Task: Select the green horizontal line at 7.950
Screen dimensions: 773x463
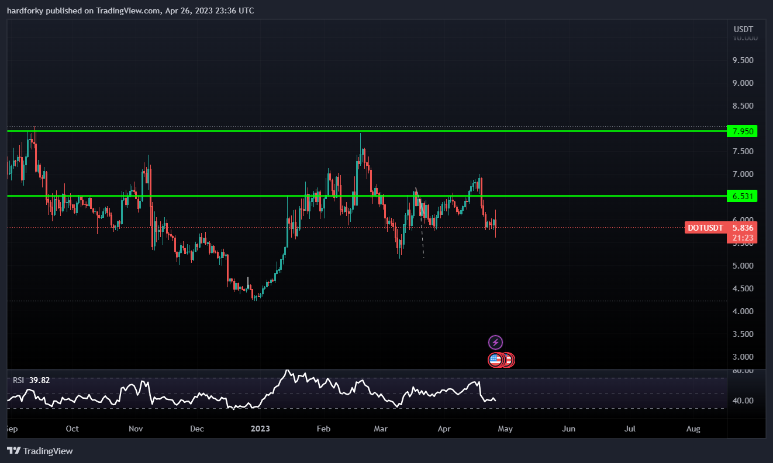Action: tap(366, 131)
